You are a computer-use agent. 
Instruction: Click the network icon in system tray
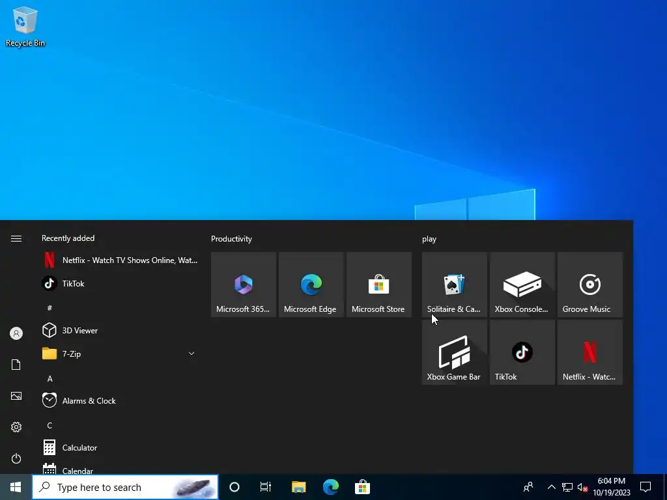coord(567,487)
